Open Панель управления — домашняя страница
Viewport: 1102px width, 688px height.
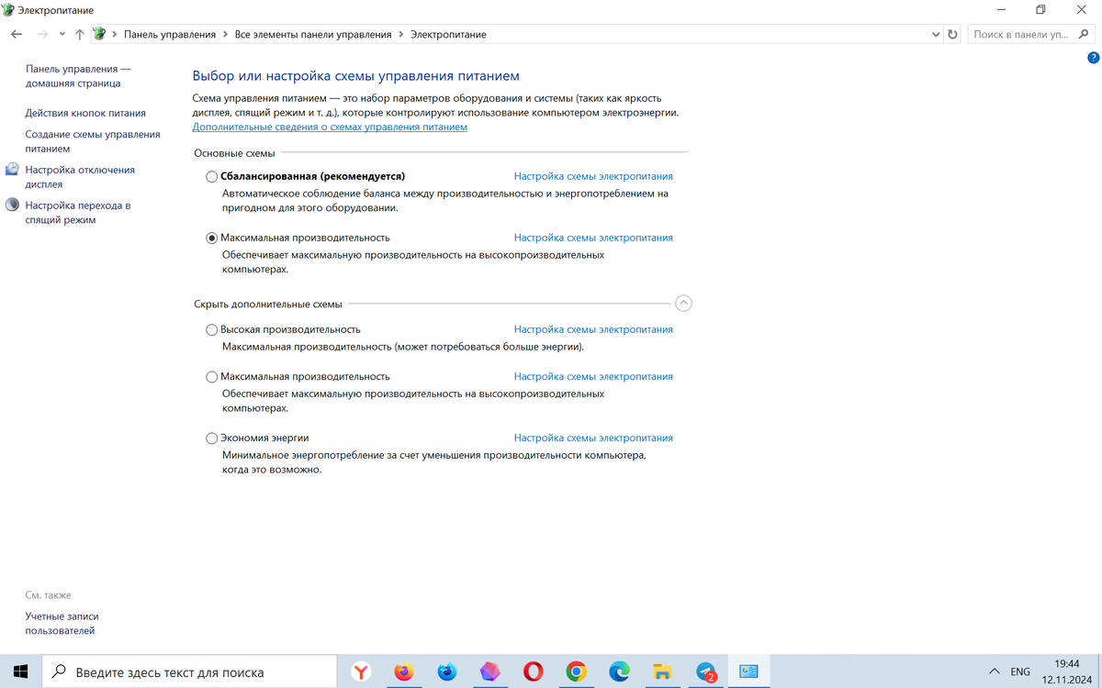(78, 76)
